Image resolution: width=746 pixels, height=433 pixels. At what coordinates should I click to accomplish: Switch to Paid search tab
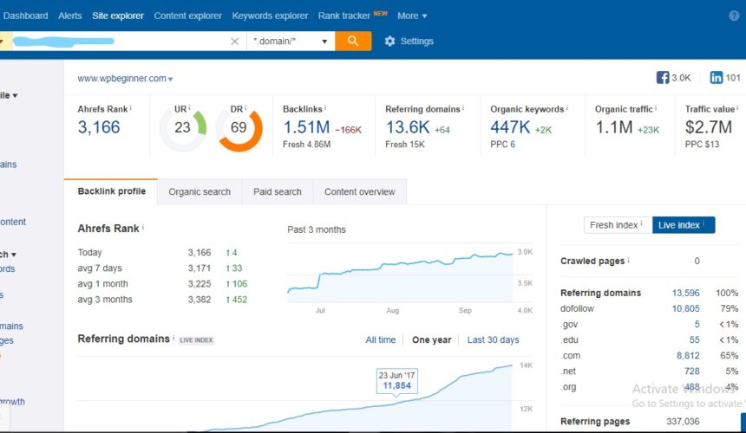pyautogui.click(x=278, y=191)
